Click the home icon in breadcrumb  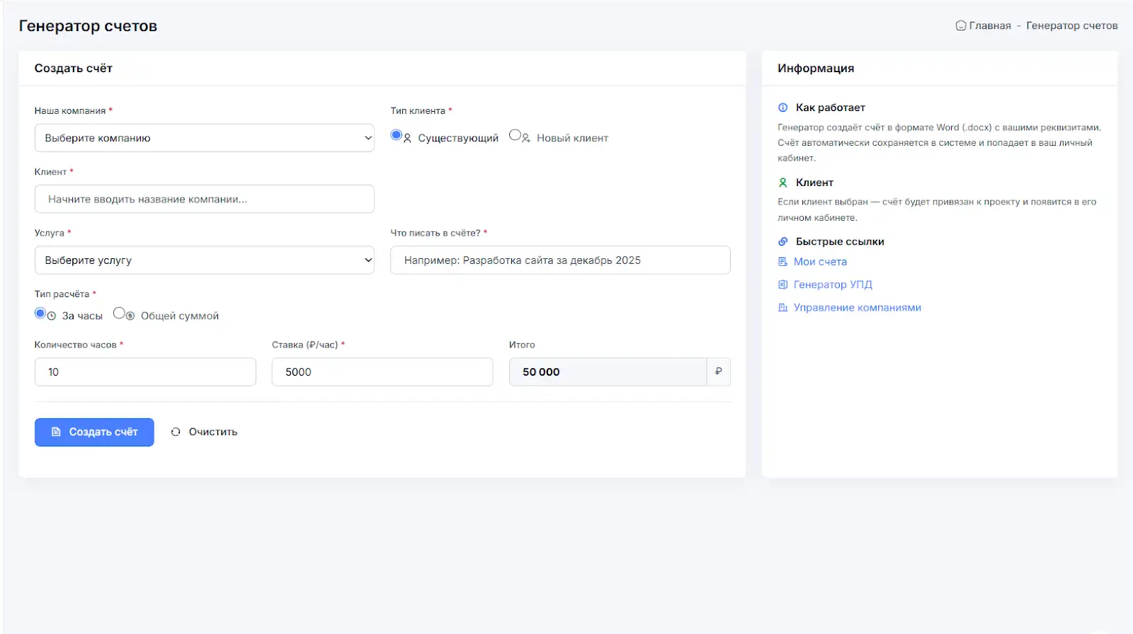point(960,25)
